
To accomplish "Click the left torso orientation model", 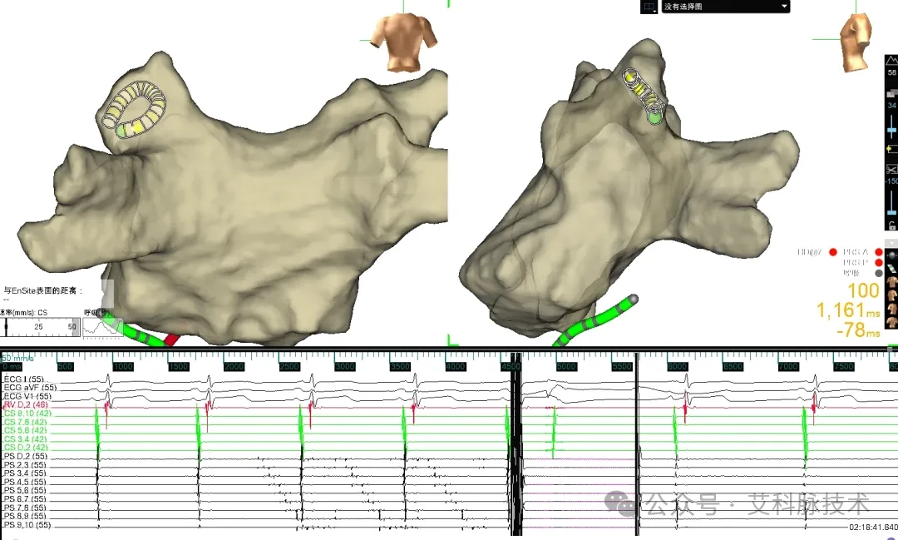I will (x=404, y=42).
